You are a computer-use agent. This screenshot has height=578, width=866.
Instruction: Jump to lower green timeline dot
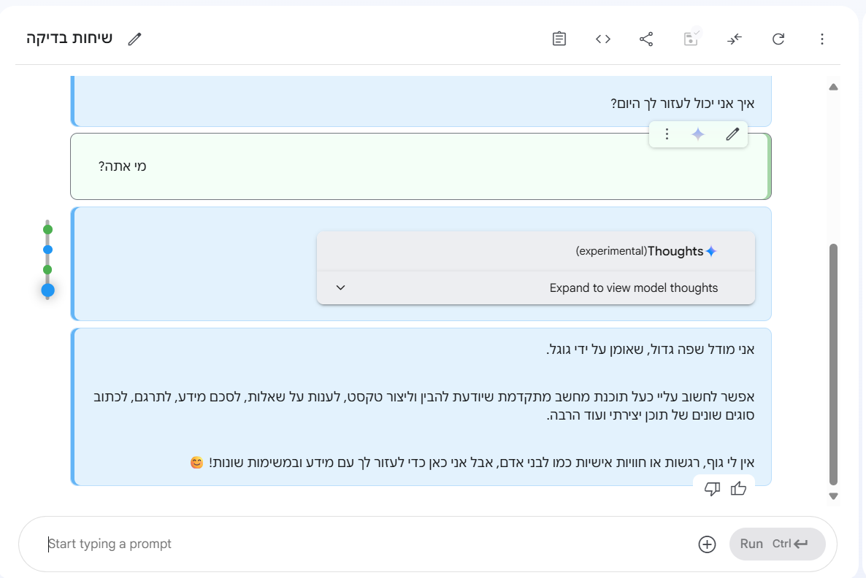coord(47,269)
